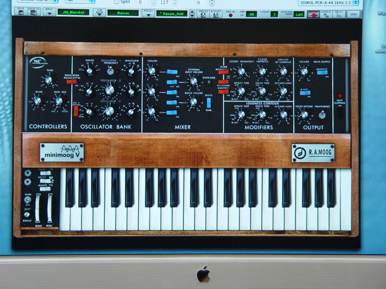
Task: Click the minimoog V logo plate
Action: [x=62, y=152]
